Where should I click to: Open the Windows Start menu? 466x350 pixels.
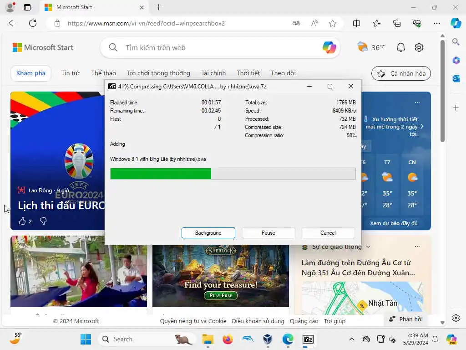[86, 339]
